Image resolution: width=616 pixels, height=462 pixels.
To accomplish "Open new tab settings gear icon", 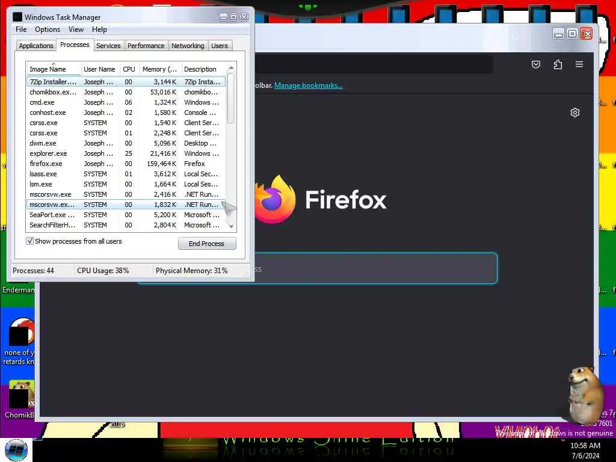I will 574,112.
